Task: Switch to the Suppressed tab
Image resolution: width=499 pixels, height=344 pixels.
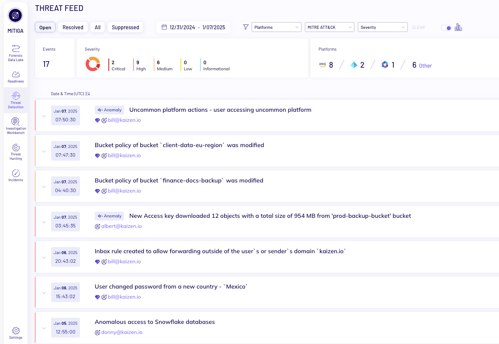Action: (x=125, y=27)
